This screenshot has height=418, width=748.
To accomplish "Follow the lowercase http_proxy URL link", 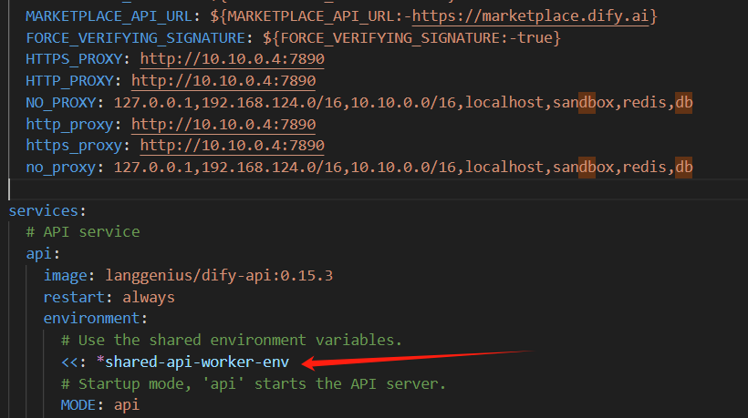I will pos(223,124).
